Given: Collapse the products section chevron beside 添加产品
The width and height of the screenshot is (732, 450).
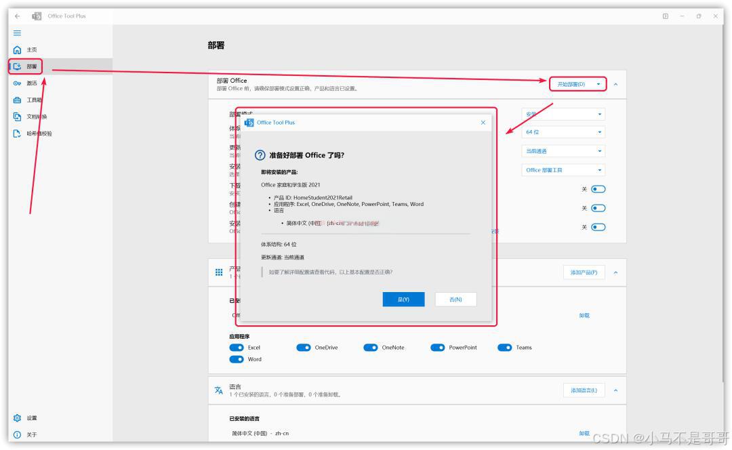Looking at the screenshot, I should 615,272.
